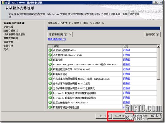Click scrollbar up arrow in rules list
This screenshot has height=123, width=165.
[x=158, y=46]
